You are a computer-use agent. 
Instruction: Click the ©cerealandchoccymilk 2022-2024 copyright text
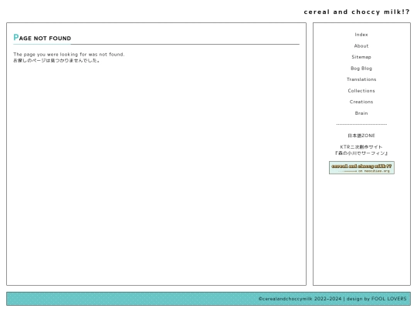[300, 299]
